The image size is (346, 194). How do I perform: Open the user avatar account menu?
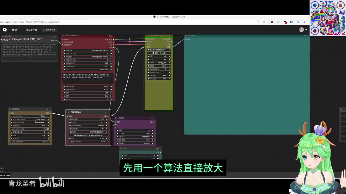303,30
